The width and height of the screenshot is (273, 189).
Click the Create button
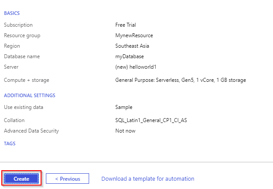pyautogui.click(x=21, y=178)
